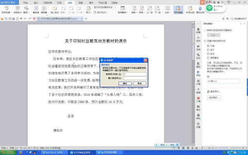The image size is (248, 155).
Task: Switch to the 视图 ribbon tab
Action: coord(80,2)
